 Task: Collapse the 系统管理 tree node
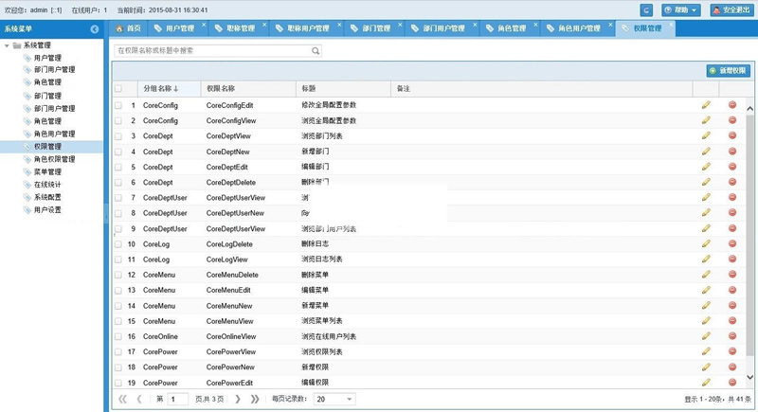click(7, 45)
